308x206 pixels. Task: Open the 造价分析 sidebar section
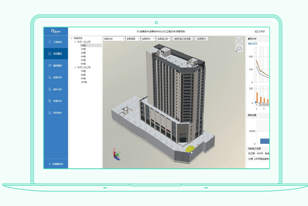click(56, 89)
